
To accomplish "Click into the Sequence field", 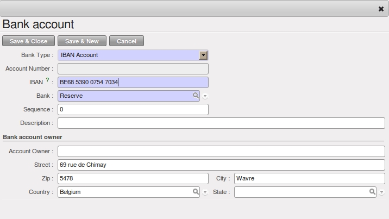I will (133, 109).
